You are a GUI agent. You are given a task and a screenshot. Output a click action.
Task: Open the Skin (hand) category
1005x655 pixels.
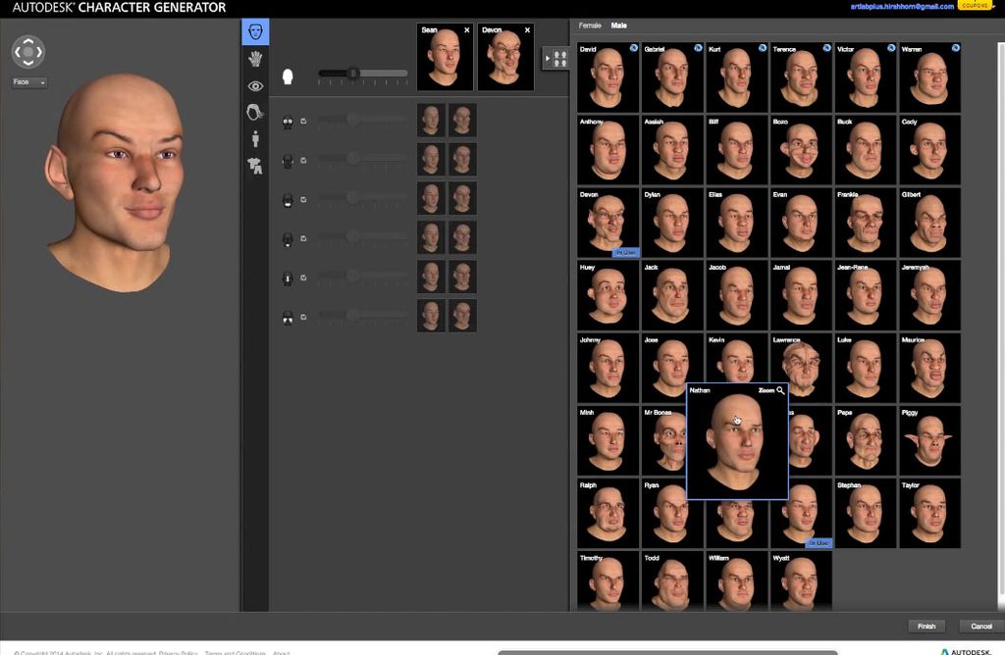[254, 59]
